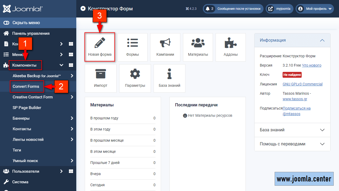Image resolution: width=339 pixels, height=191 pixels.
Task: Open the Forms list icon
Action: click(x=132, y=43)
